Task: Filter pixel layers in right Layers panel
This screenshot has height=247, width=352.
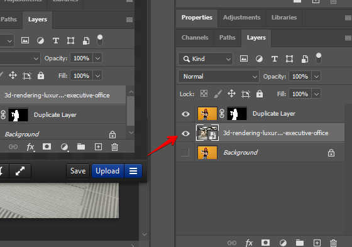Action: point(244,59)
